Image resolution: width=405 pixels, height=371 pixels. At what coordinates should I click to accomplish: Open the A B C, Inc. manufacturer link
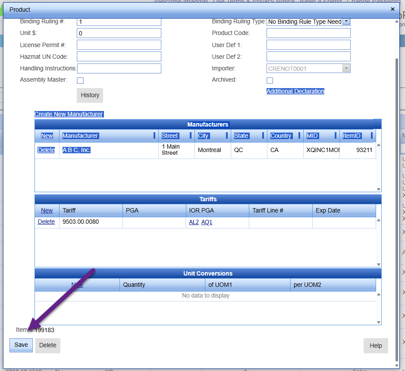click(x=76, y=150)
